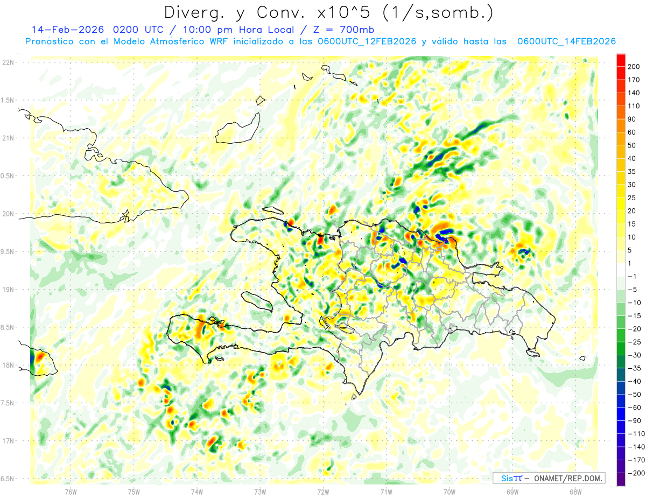Click the '73W' longitude label
The height and width of the screenshot is (499, 646).
coord(260,491)
